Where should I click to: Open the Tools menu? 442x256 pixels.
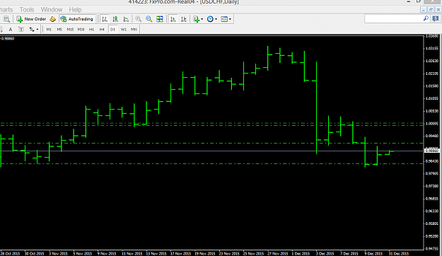coord(27,10)
